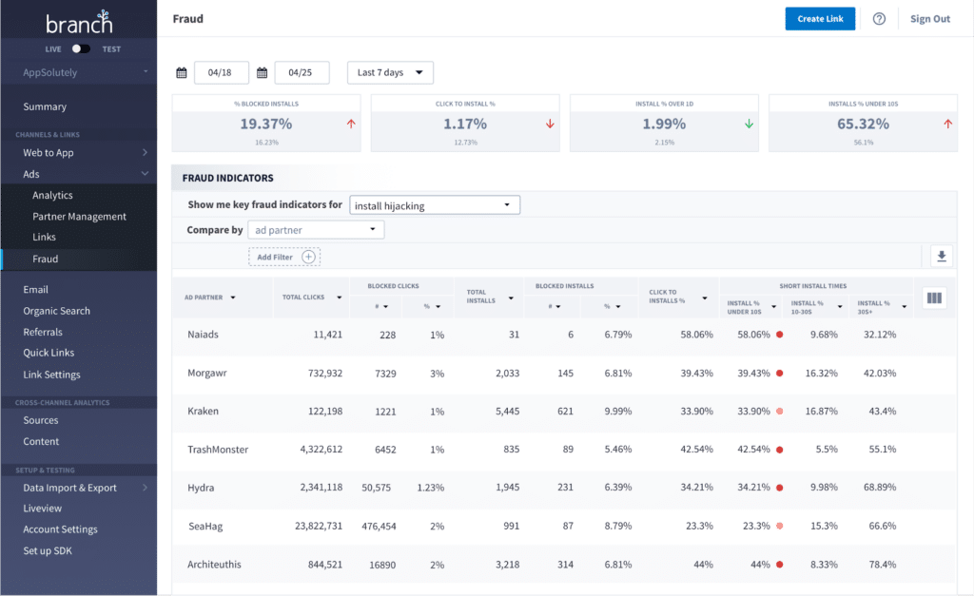Click the help question mark icon
The image size is (974, 596).
click(x=878, y=18)
